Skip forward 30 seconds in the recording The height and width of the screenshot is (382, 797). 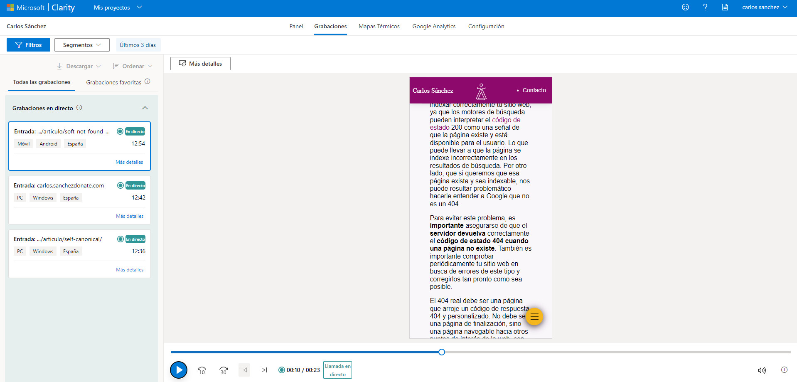click(224, 370)
